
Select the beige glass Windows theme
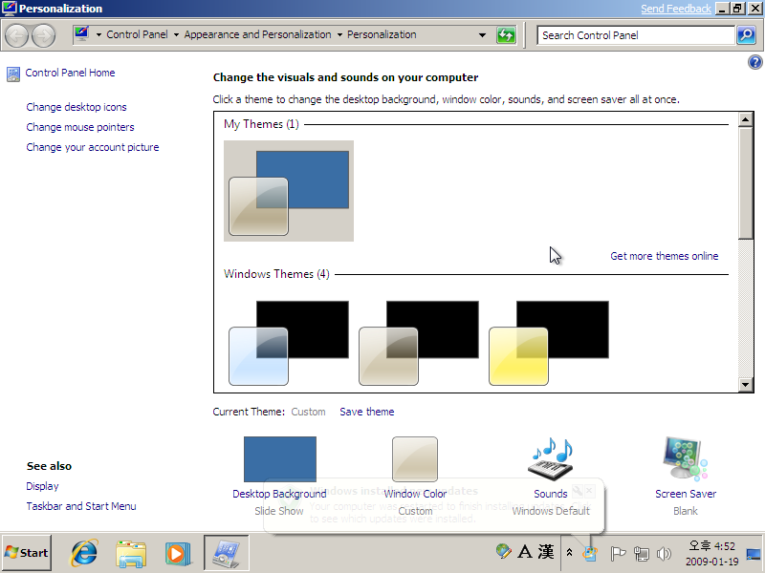[419, 343]
